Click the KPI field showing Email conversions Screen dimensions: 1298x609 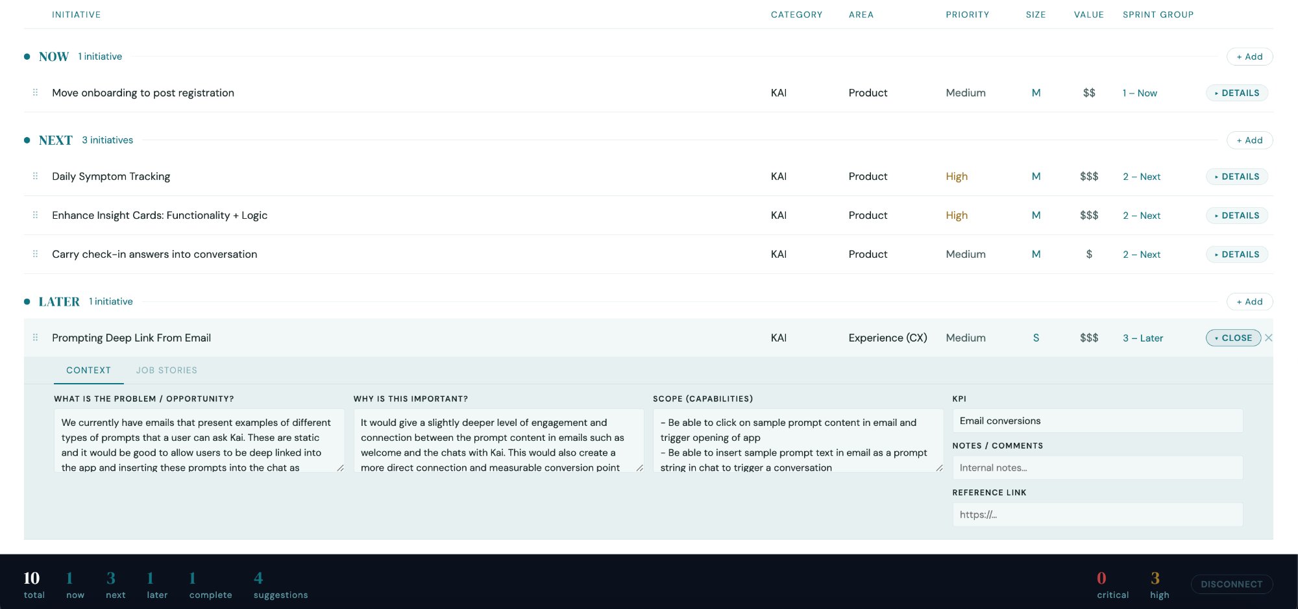tap(1097, 421)
